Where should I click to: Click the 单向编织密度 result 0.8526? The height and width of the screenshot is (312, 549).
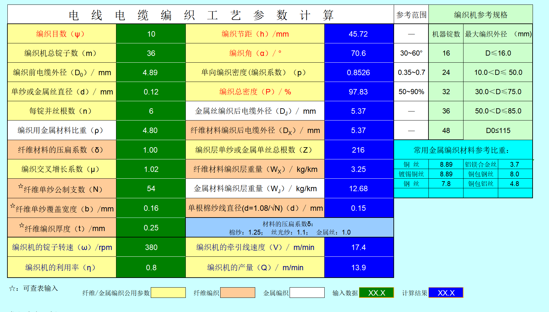359,72
